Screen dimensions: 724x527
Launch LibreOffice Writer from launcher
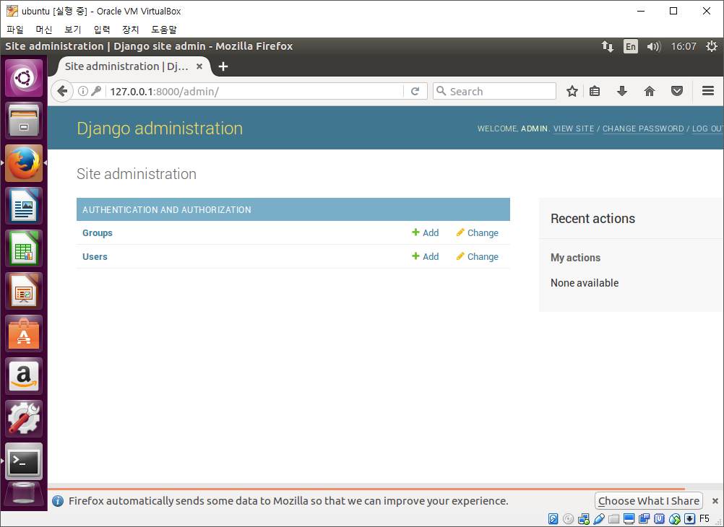click(24, 205)
